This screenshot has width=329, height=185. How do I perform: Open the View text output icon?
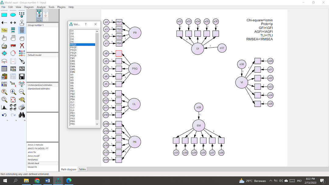point(13,76)
